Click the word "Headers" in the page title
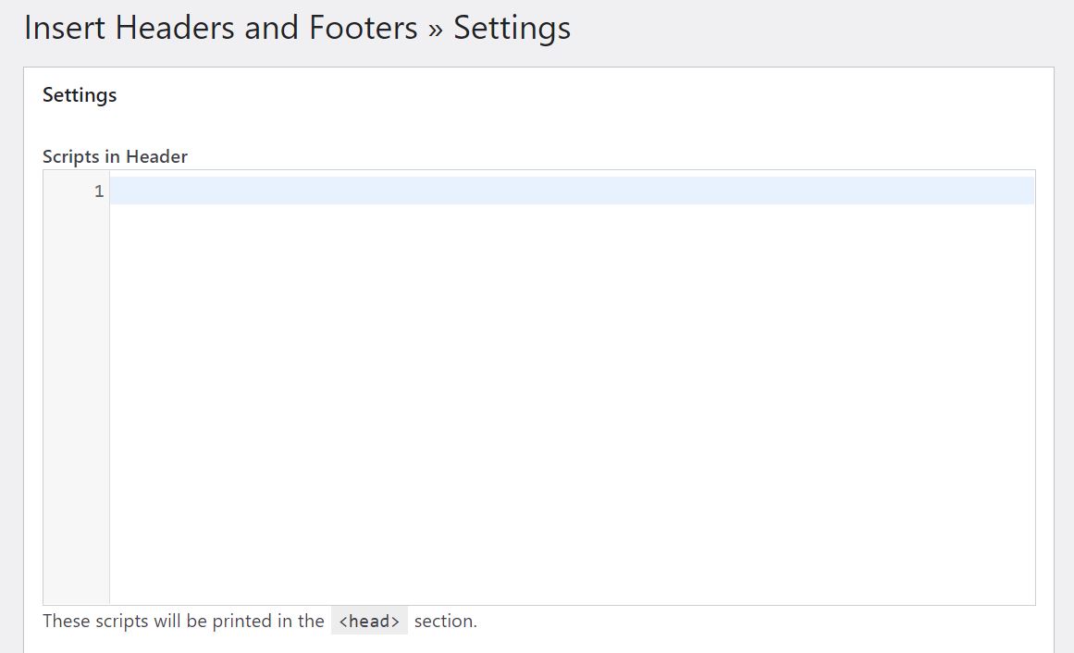The height and width of the screenshot is (653, 1074). pos(174,28)
